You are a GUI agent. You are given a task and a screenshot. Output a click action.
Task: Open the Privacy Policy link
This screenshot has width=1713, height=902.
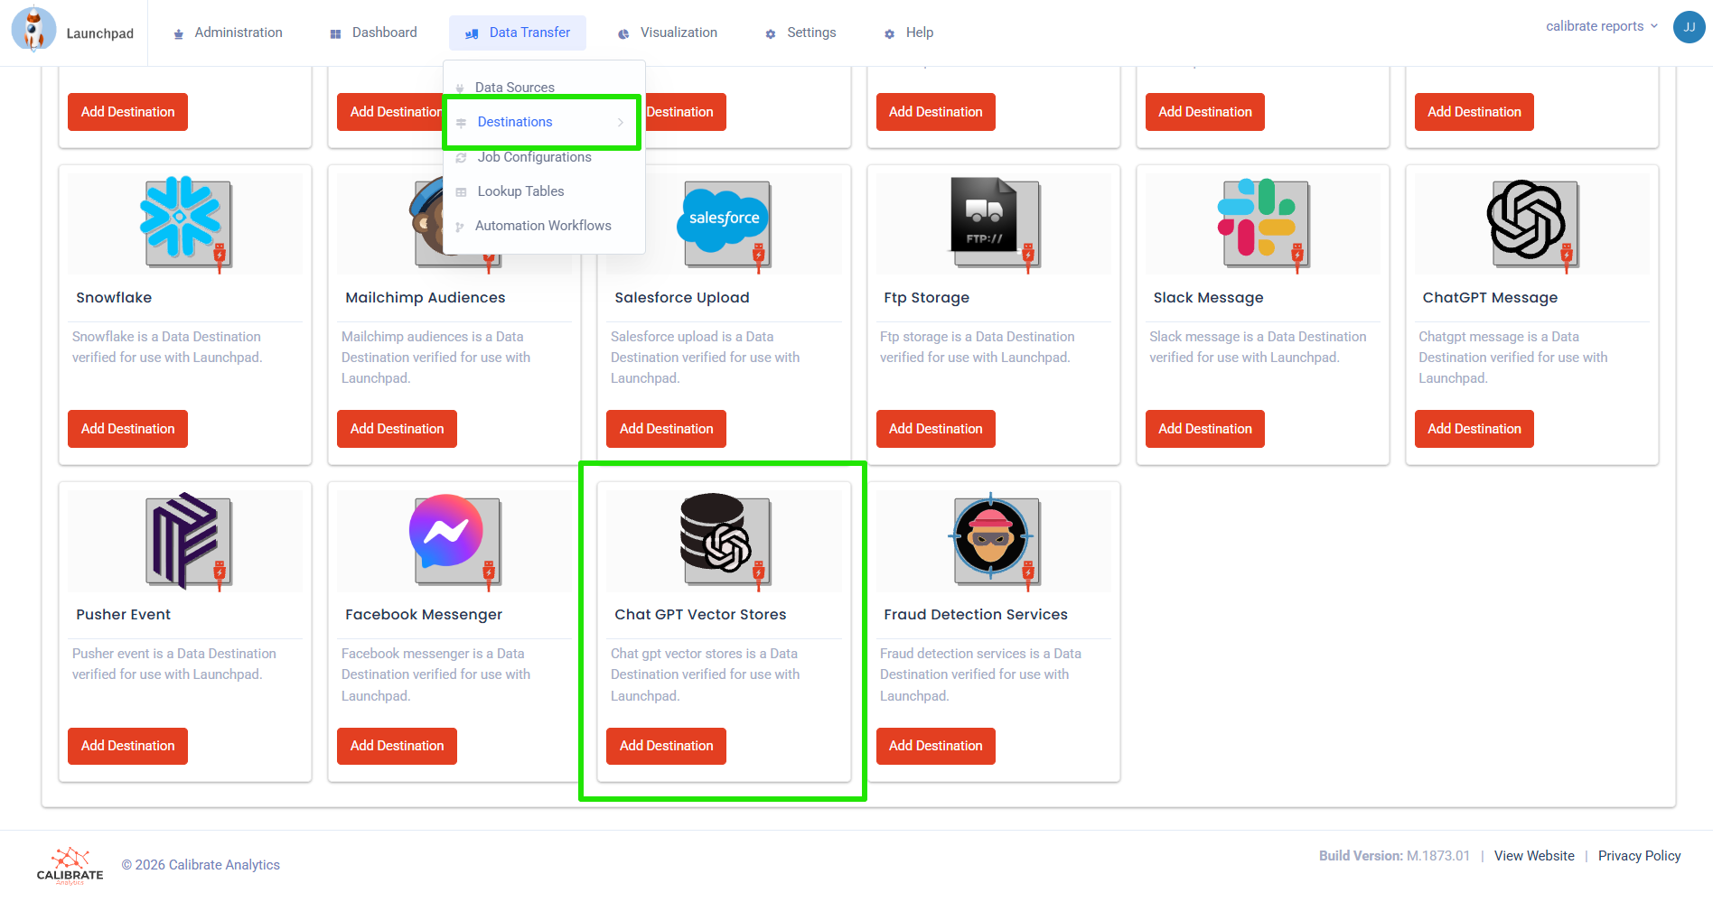tap(1639, 856)
